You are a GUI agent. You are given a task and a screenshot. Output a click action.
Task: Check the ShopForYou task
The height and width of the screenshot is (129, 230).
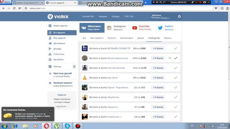(176, 97)
